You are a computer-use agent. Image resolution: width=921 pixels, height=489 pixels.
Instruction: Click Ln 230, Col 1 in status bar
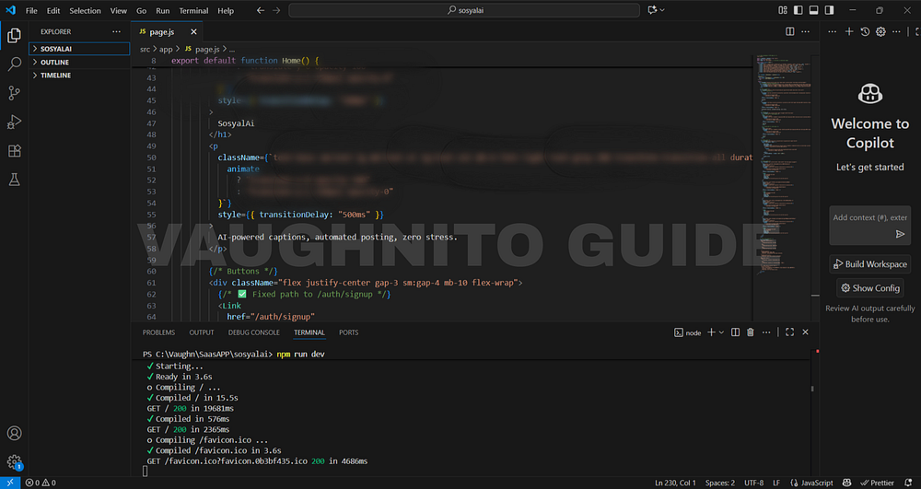pos(675,483)
